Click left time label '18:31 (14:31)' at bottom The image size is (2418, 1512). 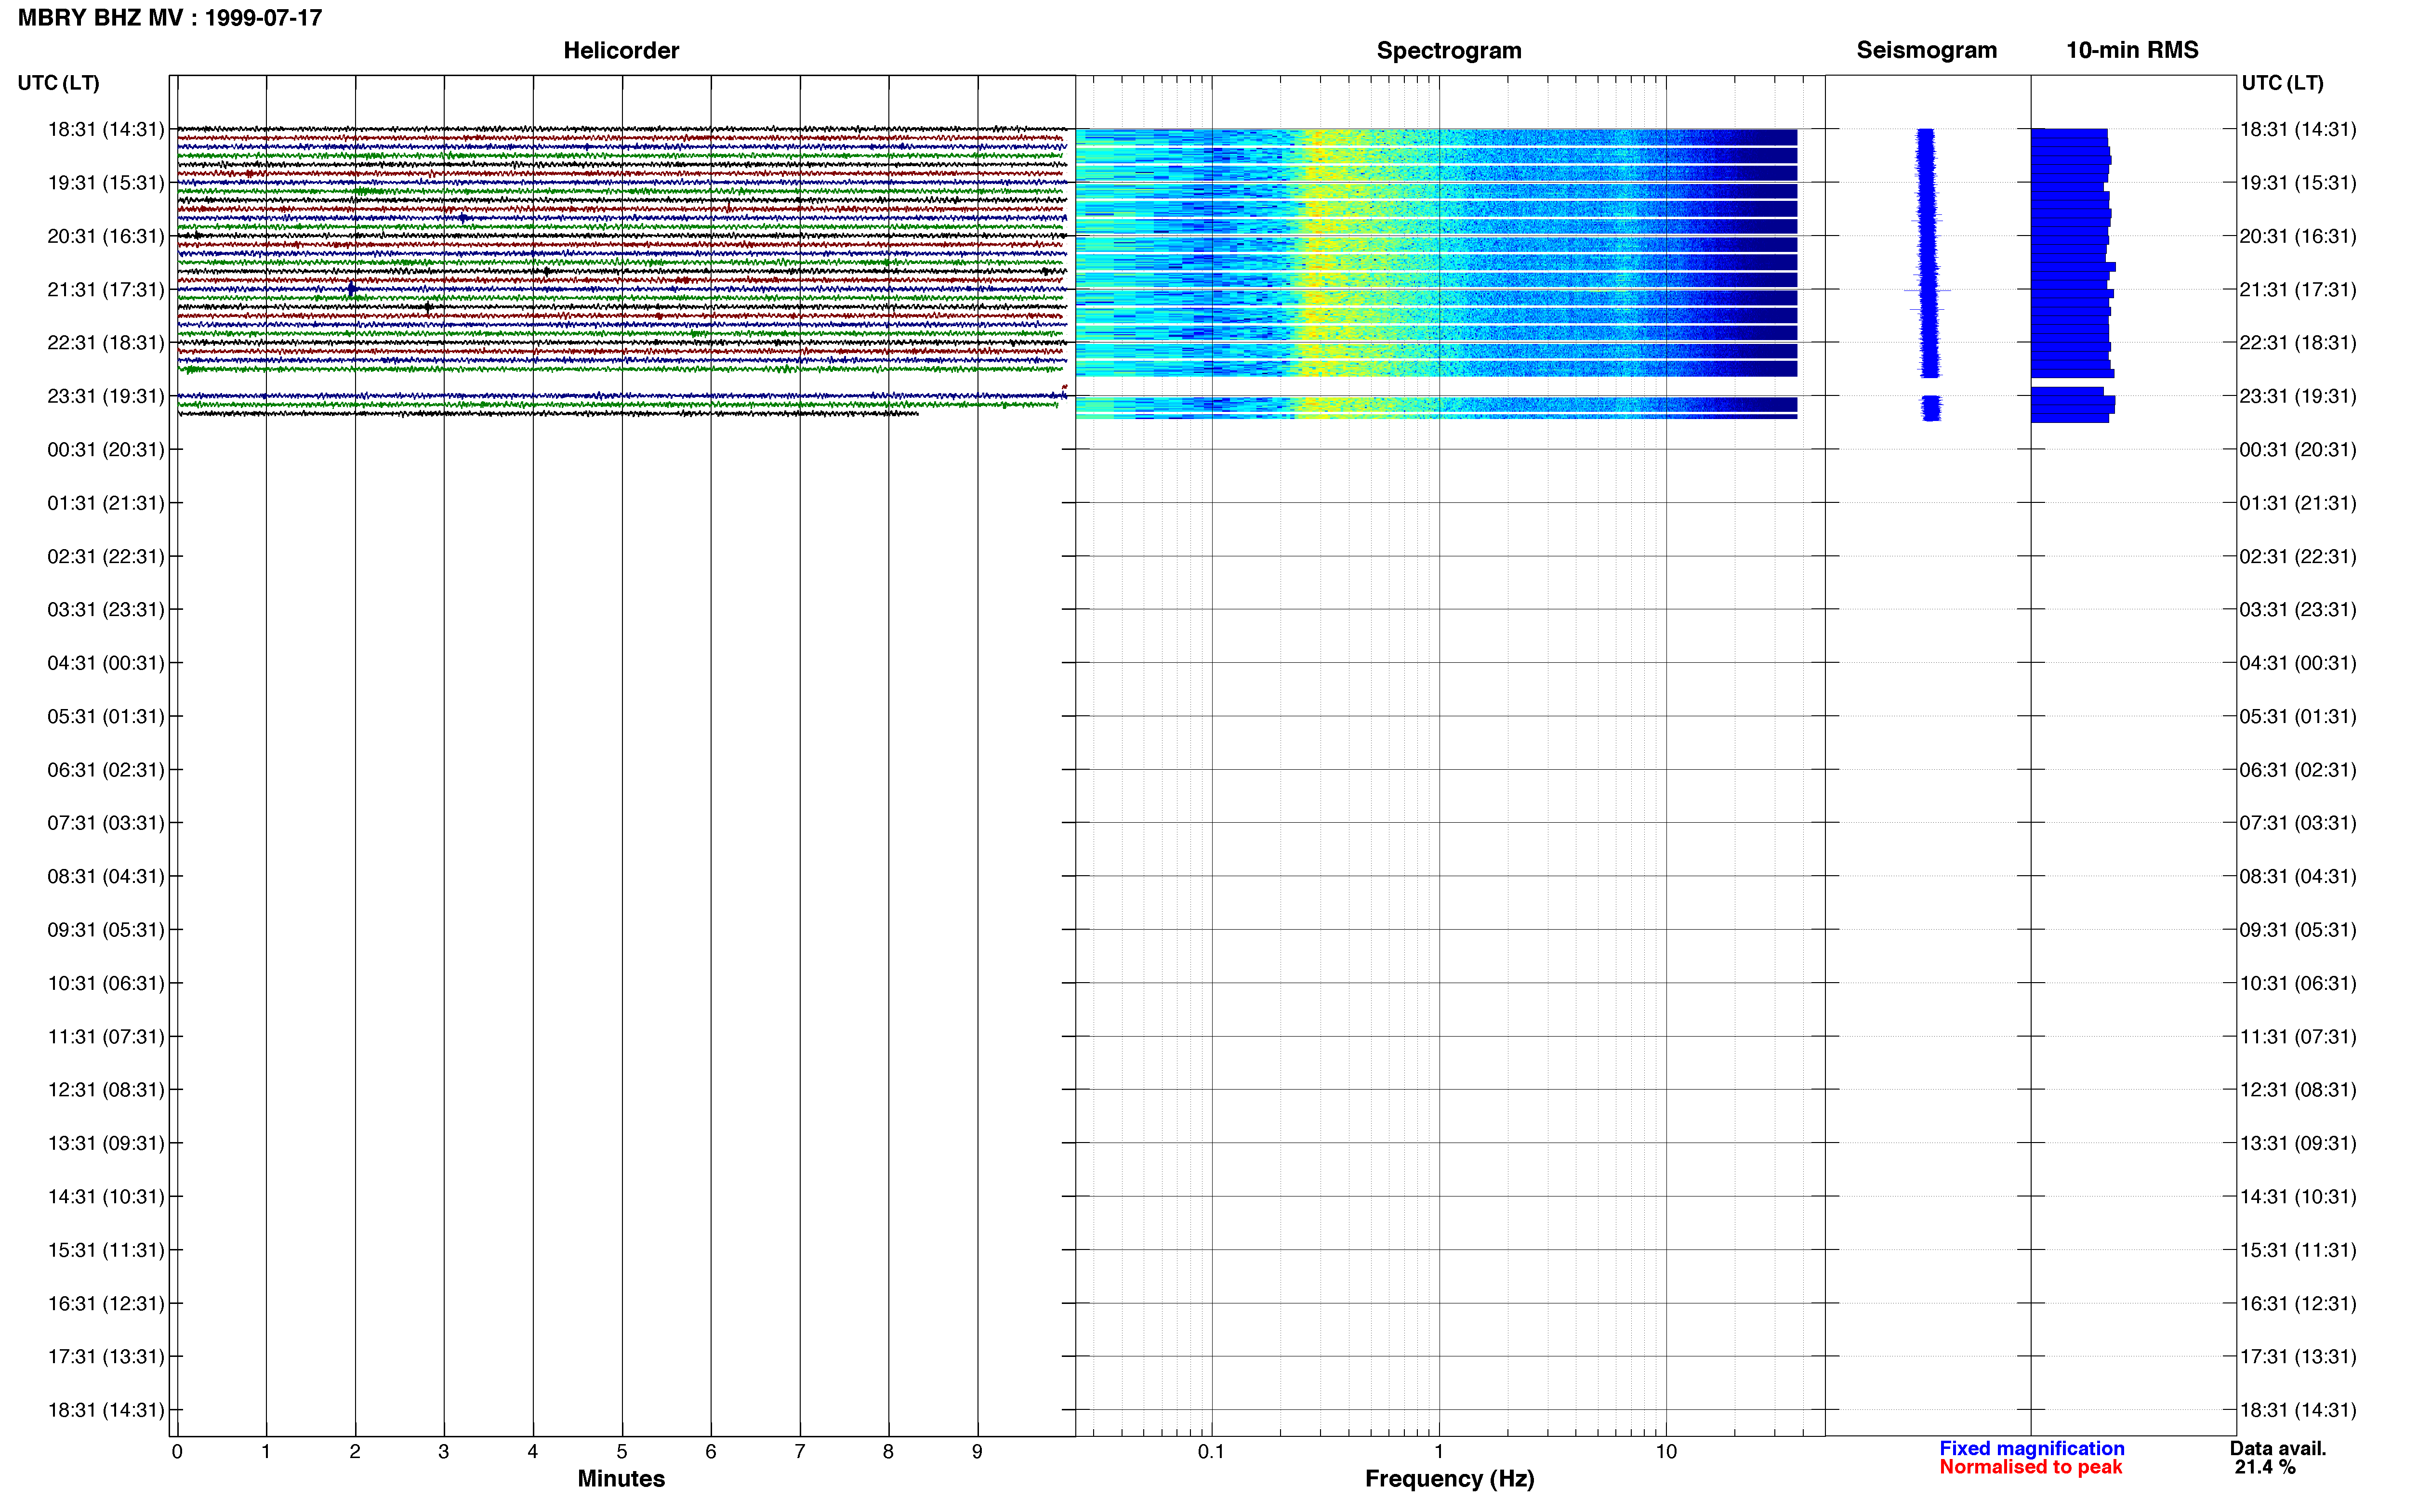pyautogui.click(x=106, y=1410)
